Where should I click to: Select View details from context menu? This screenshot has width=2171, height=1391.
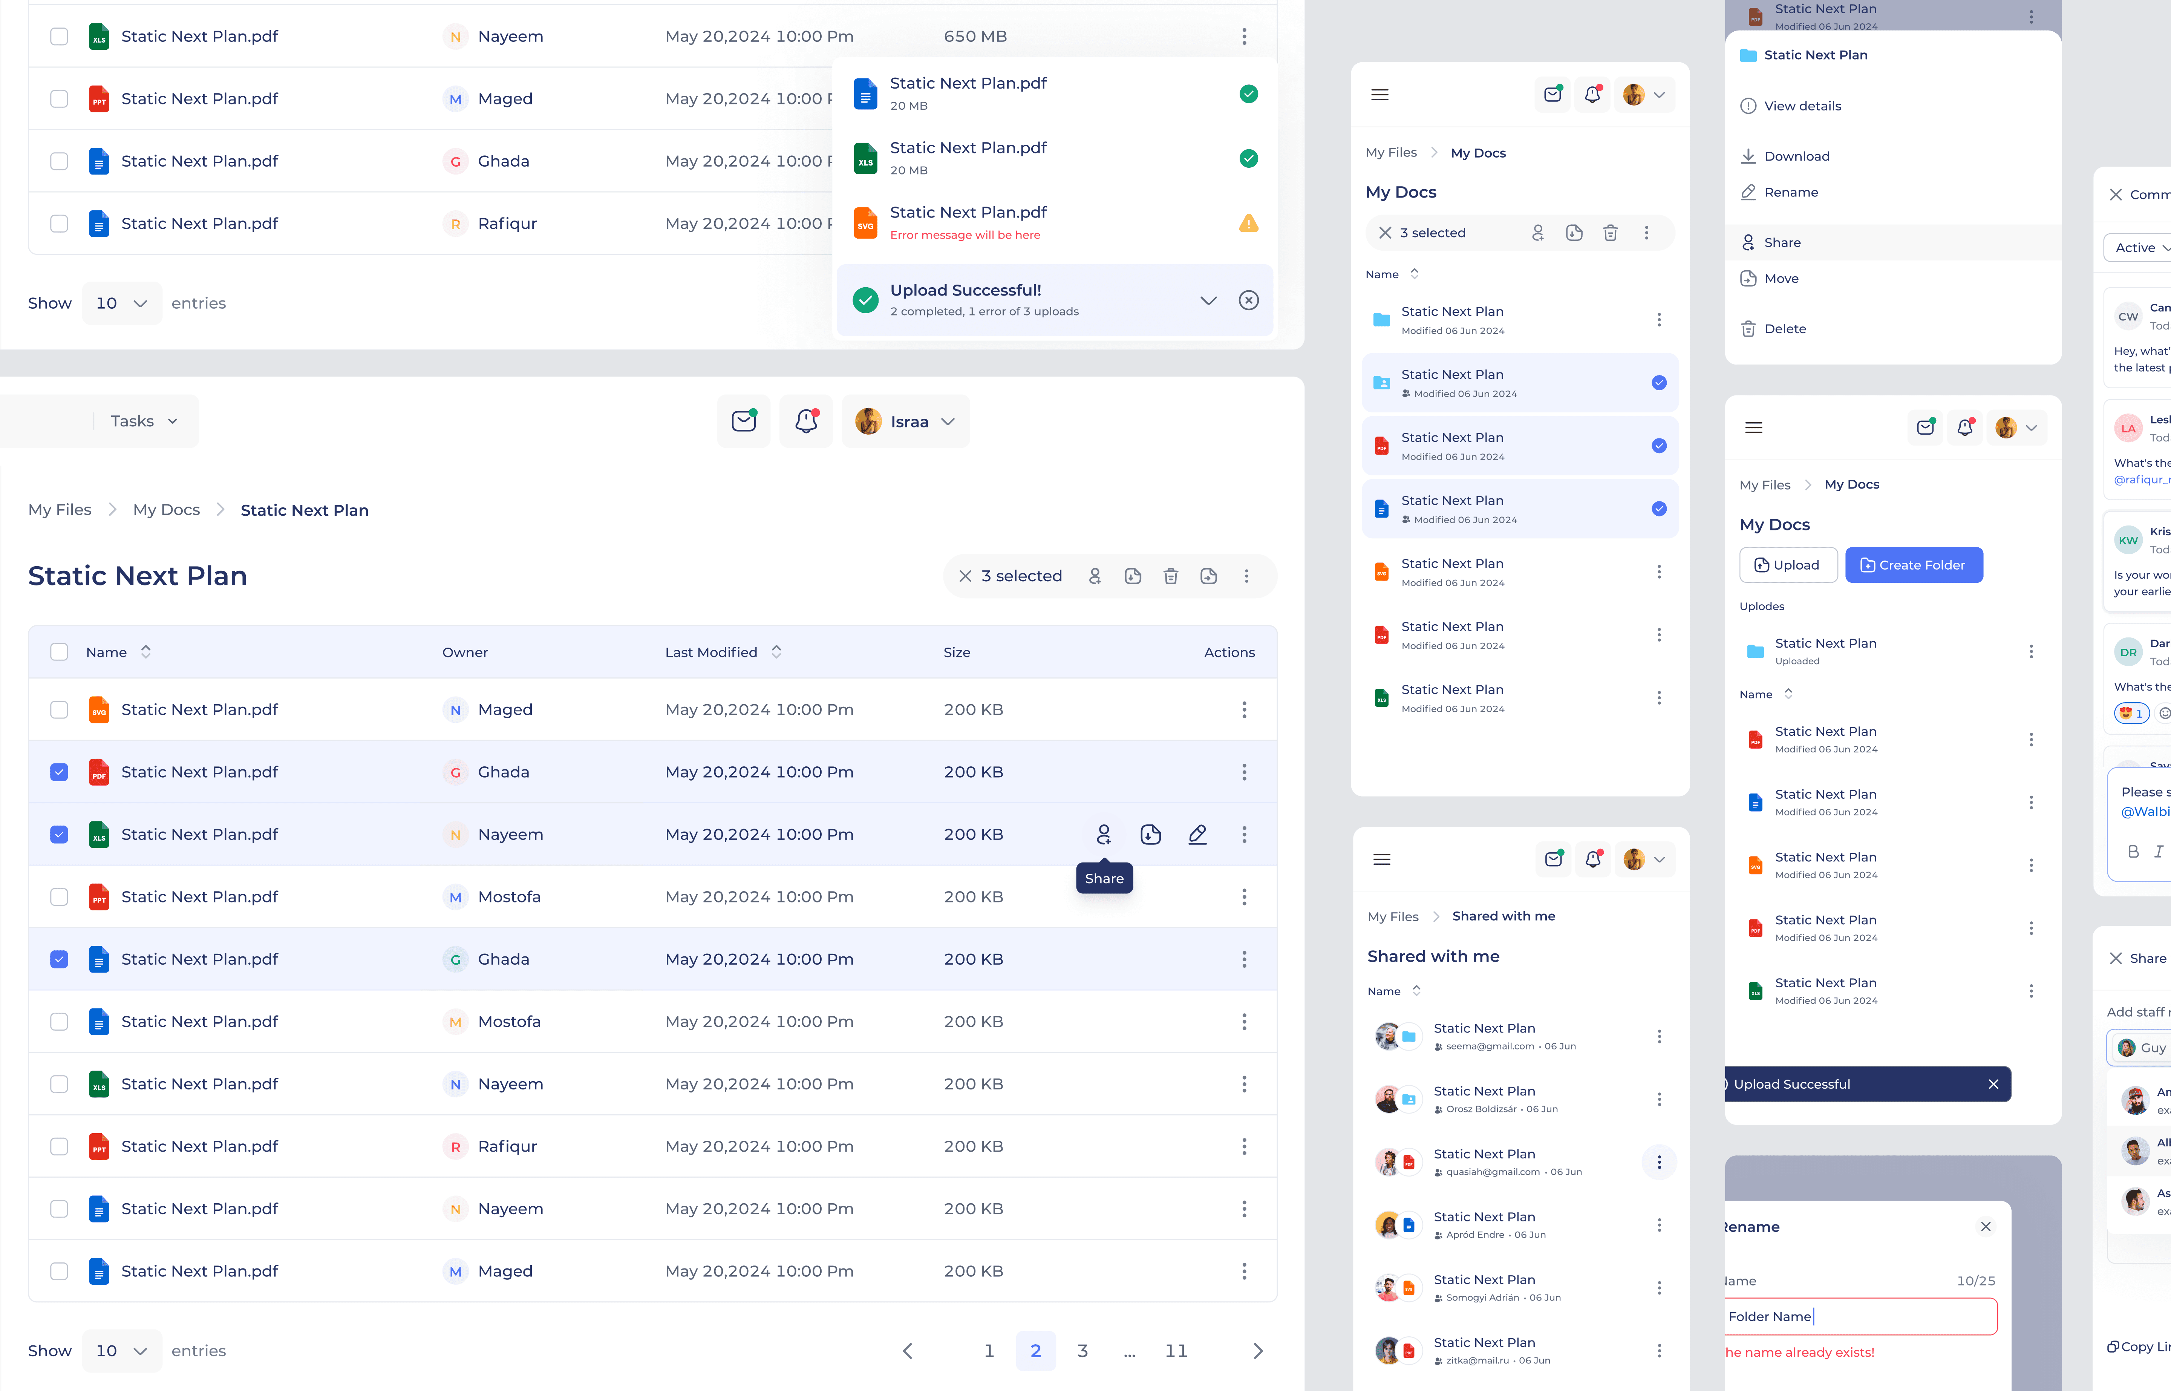[1804, 106]
